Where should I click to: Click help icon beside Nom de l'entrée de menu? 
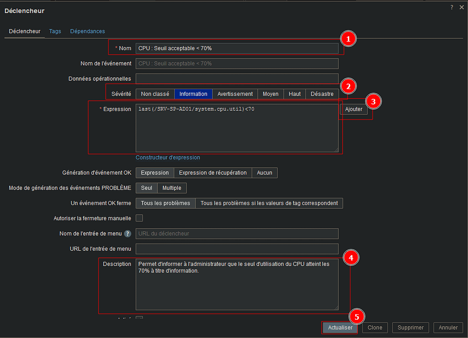(128, 234)
